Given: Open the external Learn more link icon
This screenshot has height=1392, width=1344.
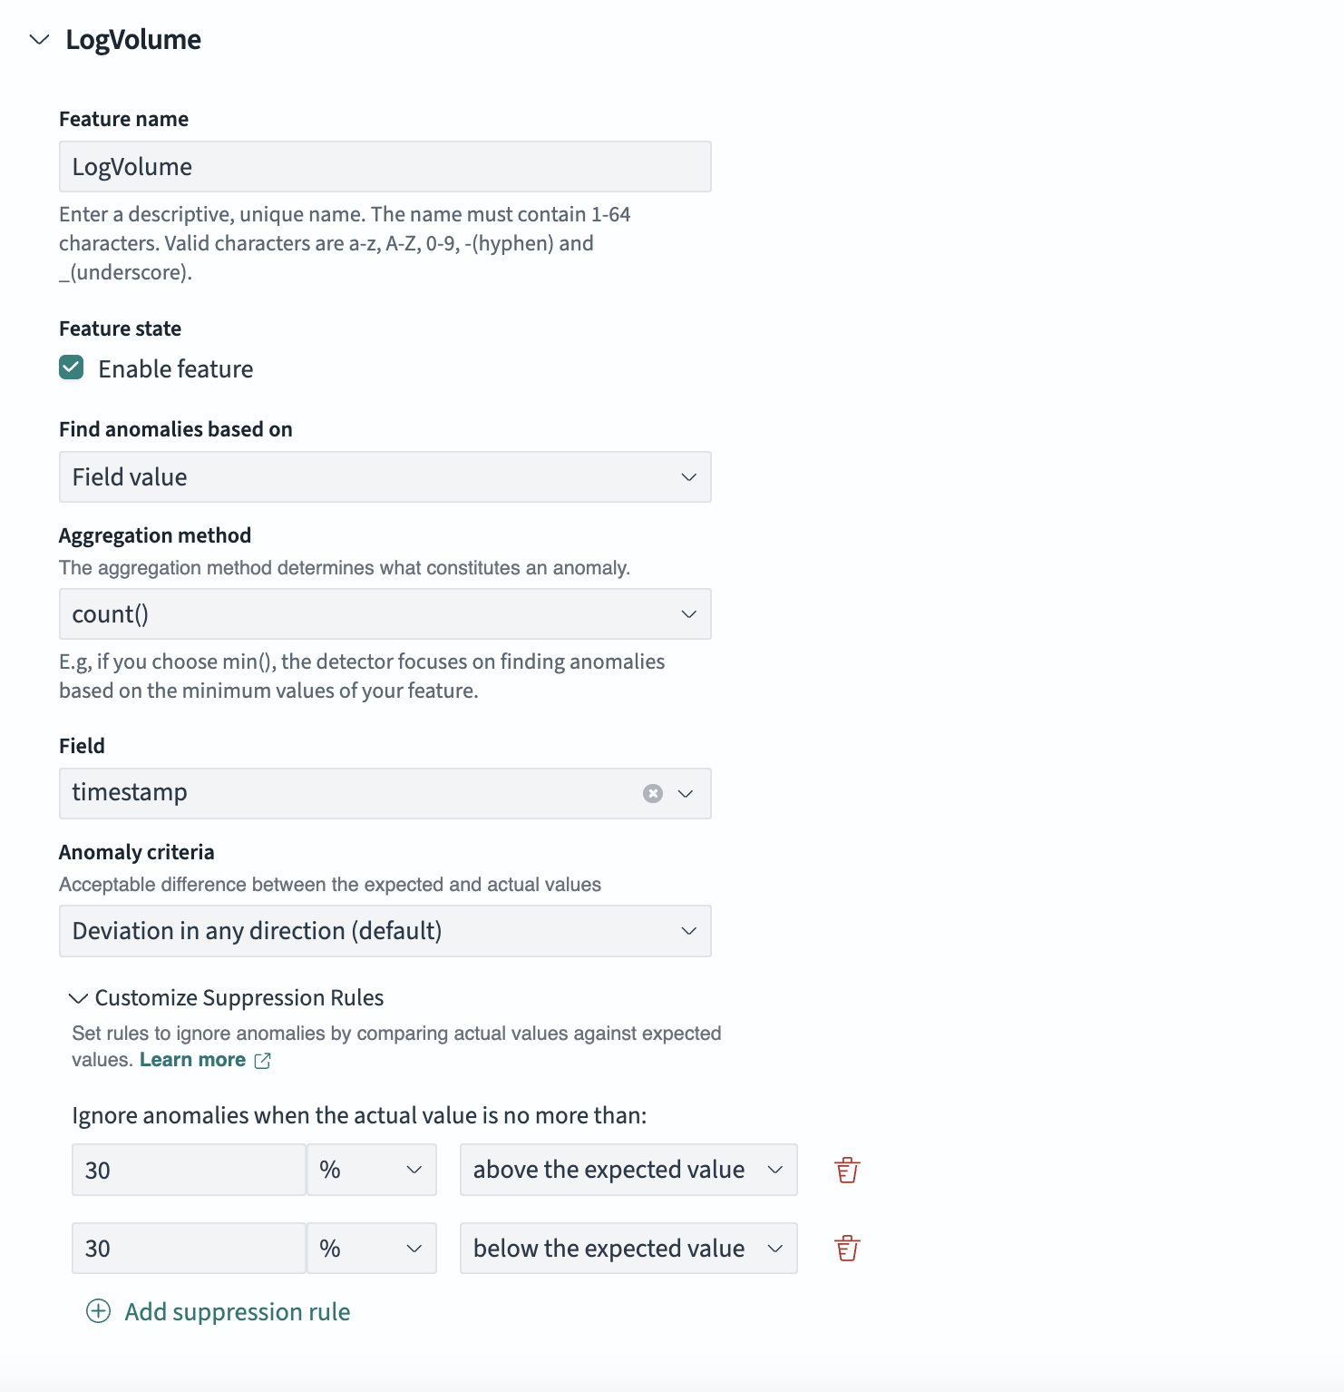Looking at the screenshot, I should coord(263,1060).
